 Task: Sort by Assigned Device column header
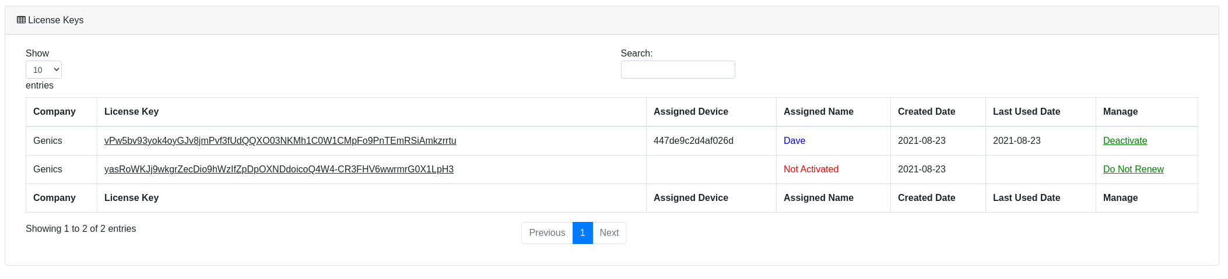690,112
